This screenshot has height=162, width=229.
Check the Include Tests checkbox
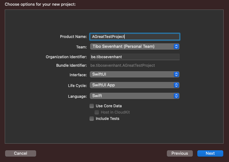(x=92, y=119)
